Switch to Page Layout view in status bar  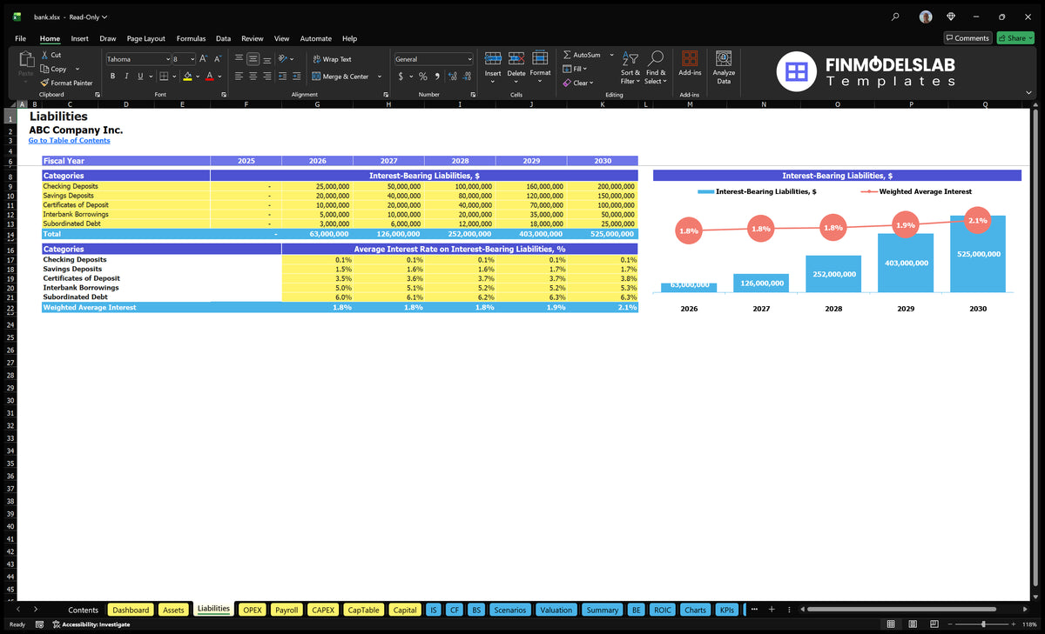click(911, 624)
